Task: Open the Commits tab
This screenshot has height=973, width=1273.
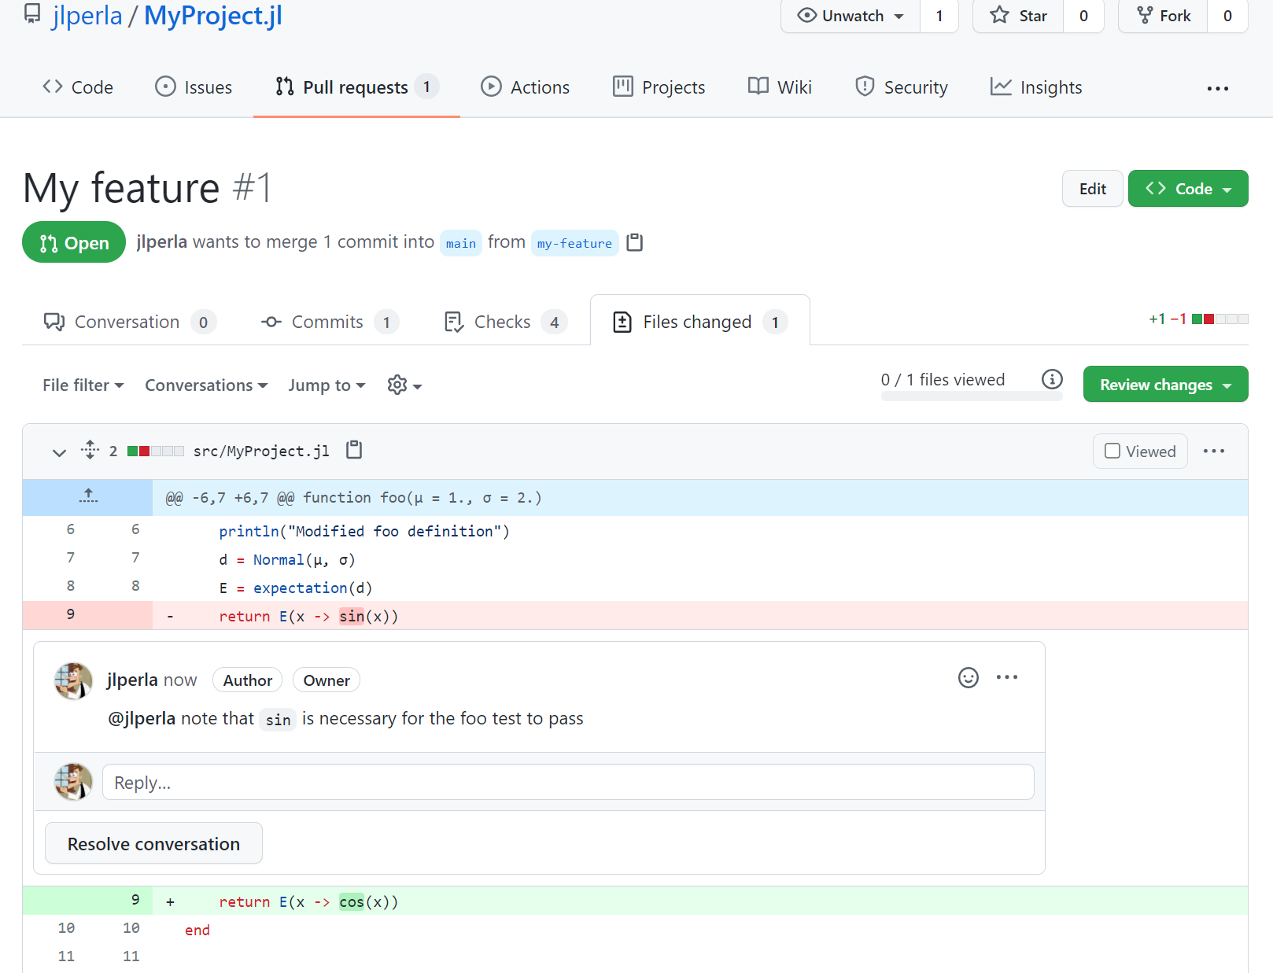Action: click(x=328, y=322)
